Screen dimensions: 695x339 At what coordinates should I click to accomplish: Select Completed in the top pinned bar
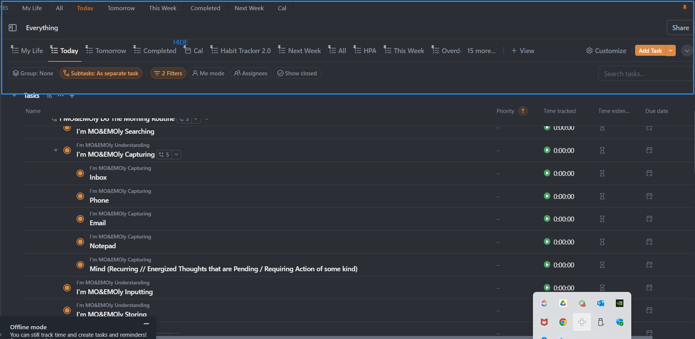click(x=205, y=8)
